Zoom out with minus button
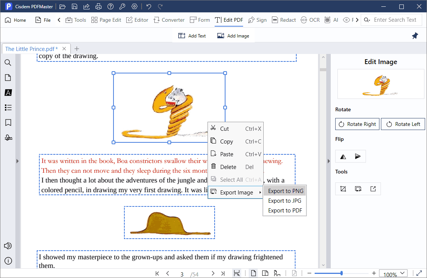The image size is (427, 278). click(x=309, y=273)
